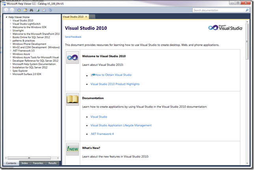
Task: Select Spec Explorer in contents tree
Action: coord(20,71)
